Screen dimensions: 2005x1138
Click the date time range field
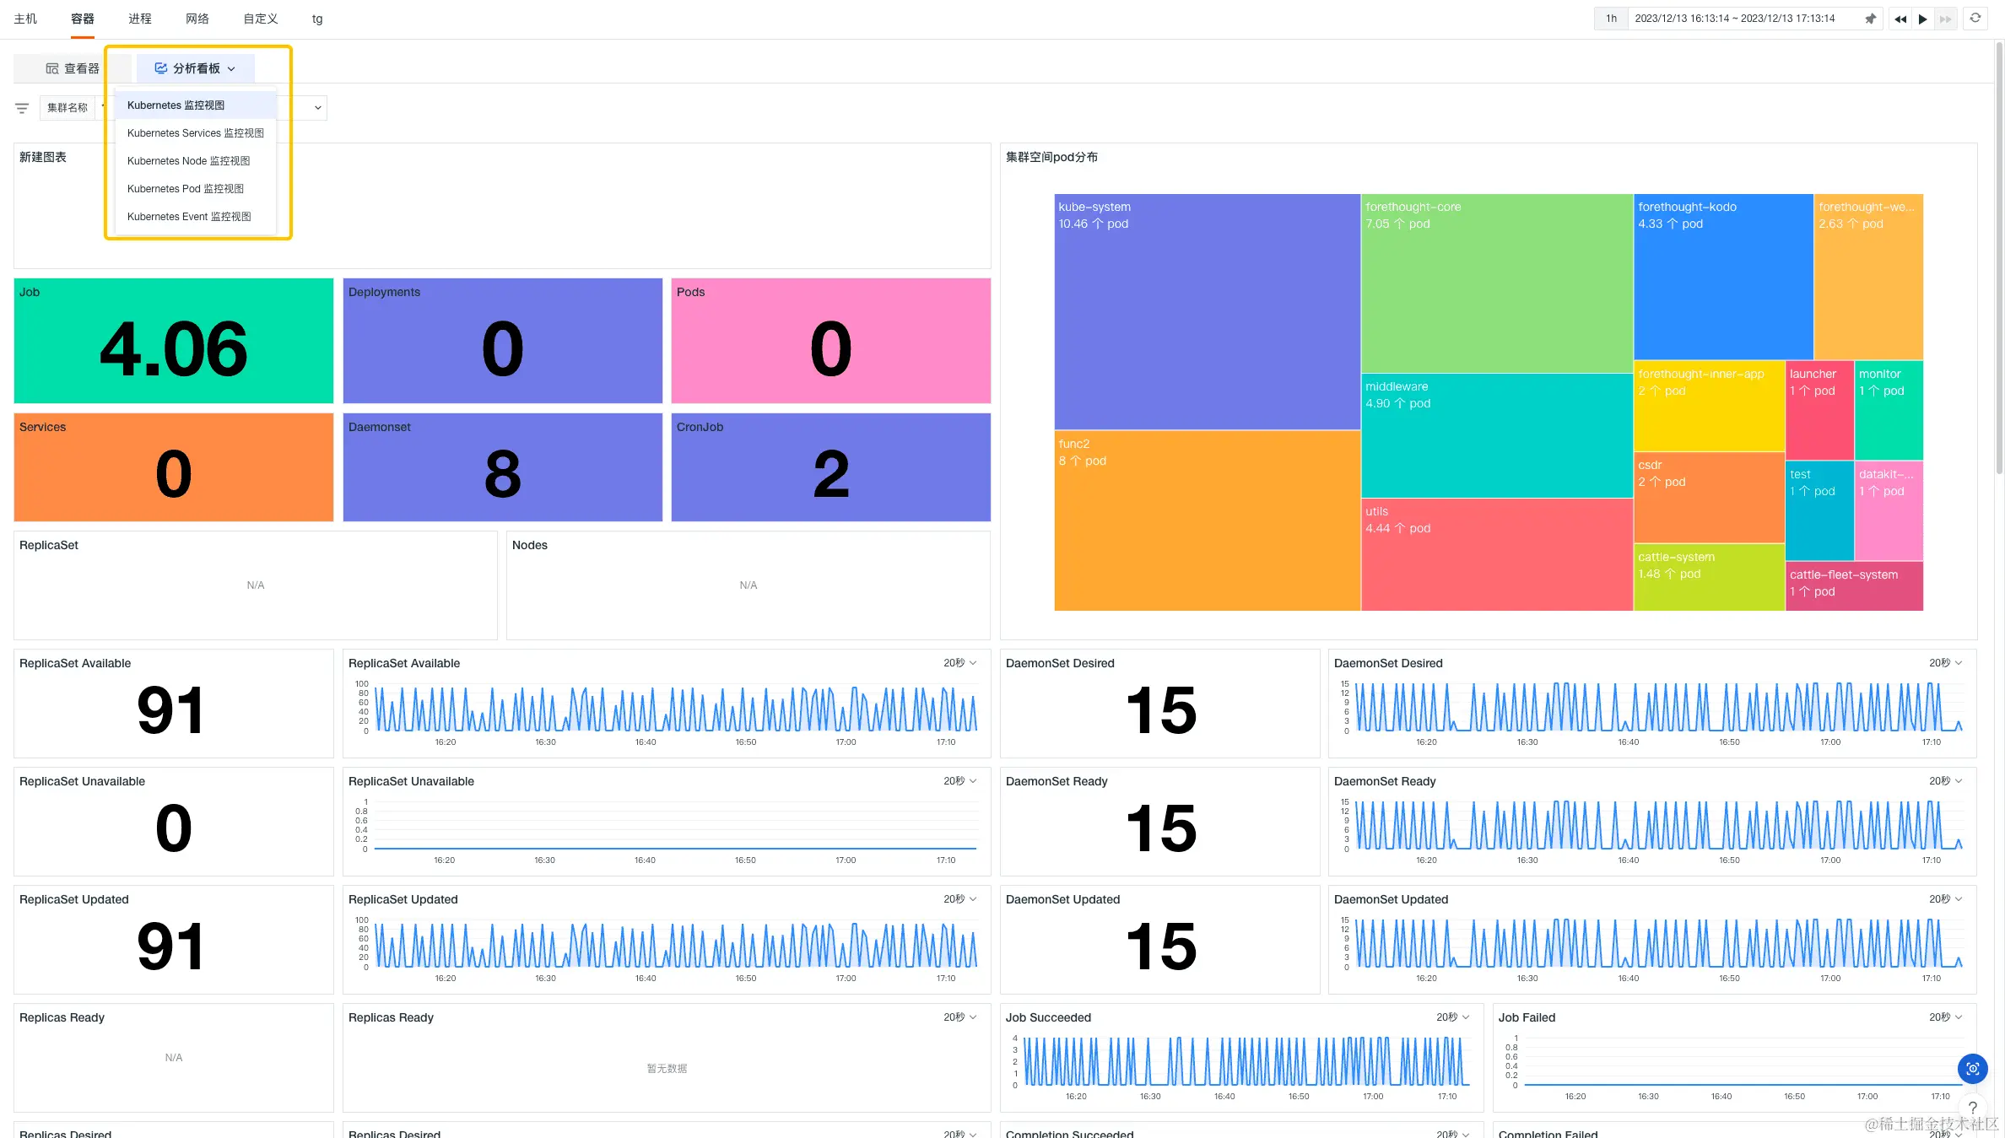[1734, 19]
